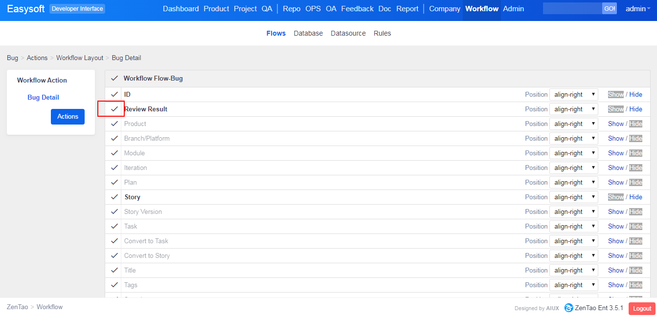Click the checkmark icon beside ID row
657x316 pixels.
point(114,94)
